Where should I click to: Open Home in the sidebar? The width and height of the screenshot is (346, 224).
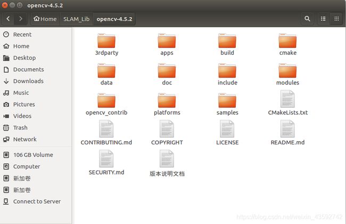coord(36,46)
